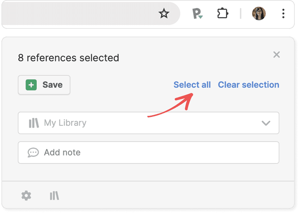Click the vertical divider beside profile avatar

pyautogui.click(x=240, y=14)
